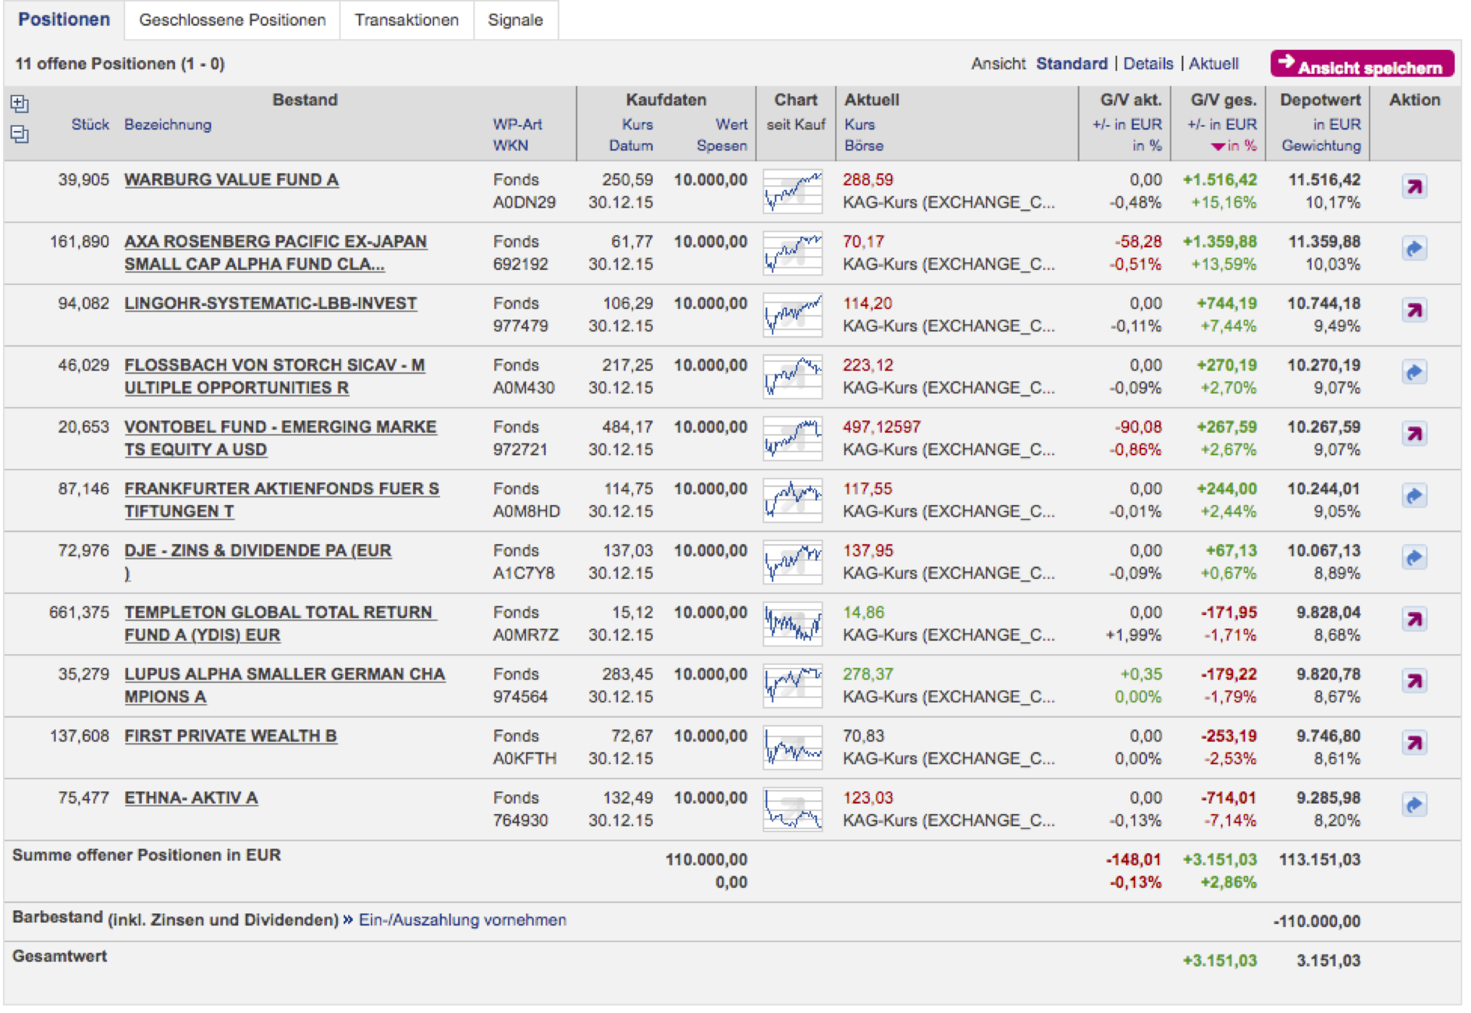
Task: Click the blue action icon for DJE Zins & Dividende
Action: 1414,558
